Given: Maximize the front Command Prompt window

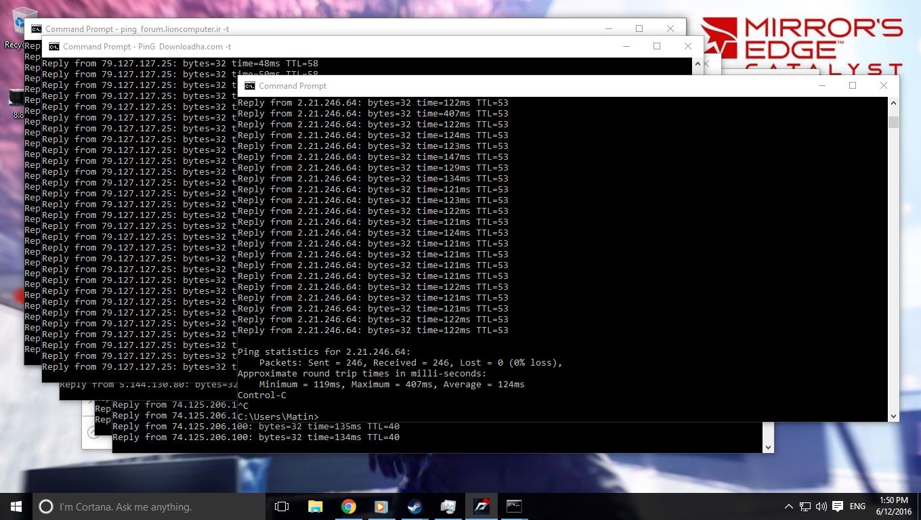Looking at the screenshot, I should (853, 85).
